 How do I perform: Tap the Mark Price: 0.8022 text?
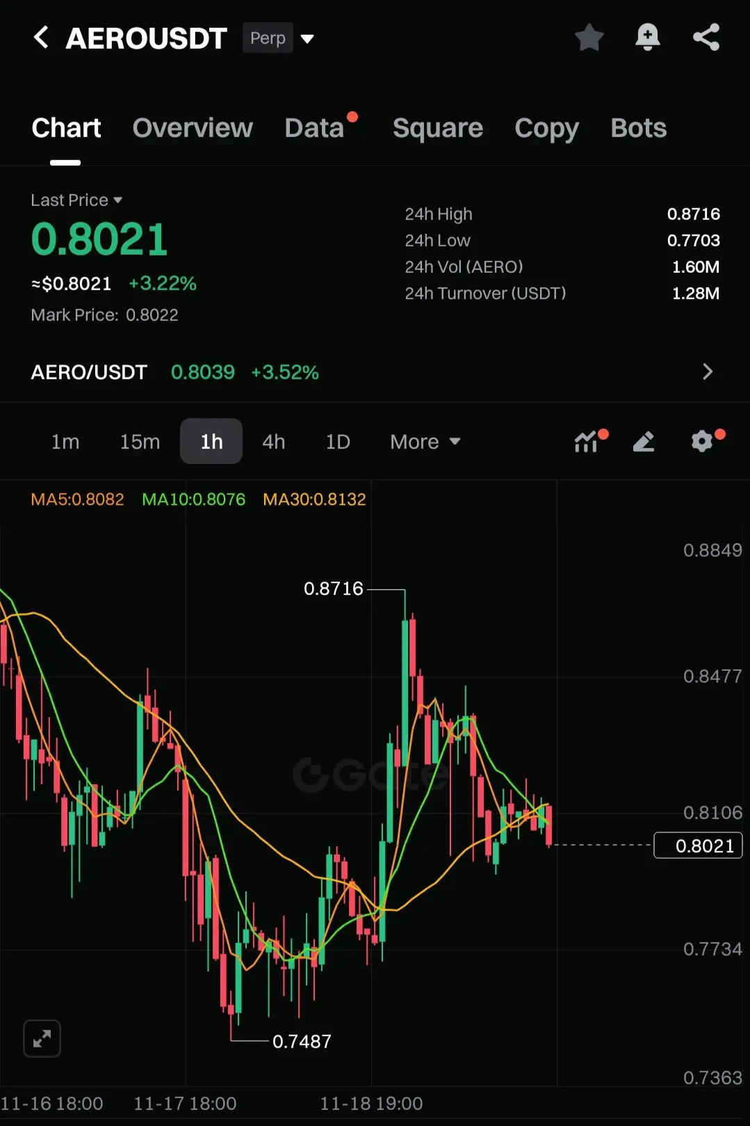pyautogui.click(x=104, y=315)
